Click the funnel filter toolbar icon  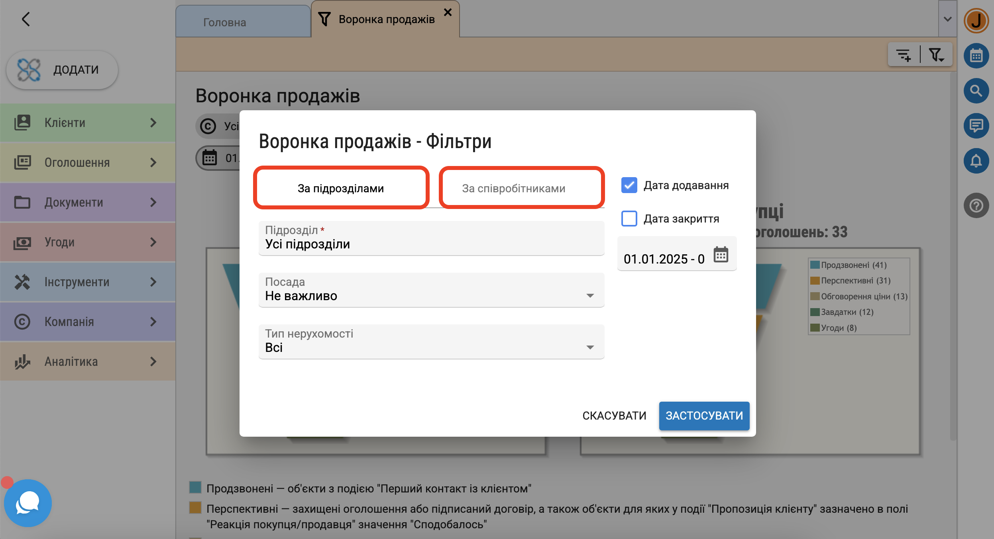click(x=936, y=55)
